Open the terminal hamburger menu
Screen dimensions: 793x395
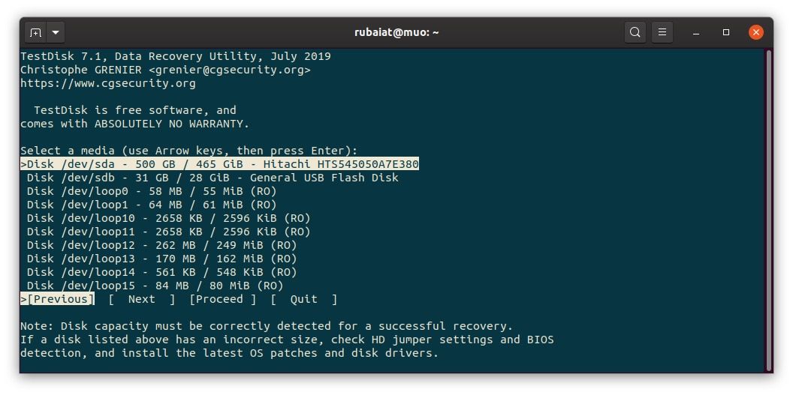[x=662, y=32]
